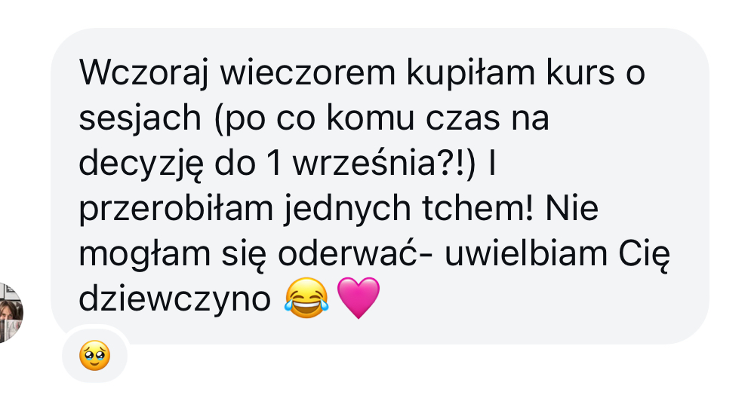This screenshot has height=395, width=751.
Task: Click the word "decyzję" in third line
Action: (x=141, y=164)
